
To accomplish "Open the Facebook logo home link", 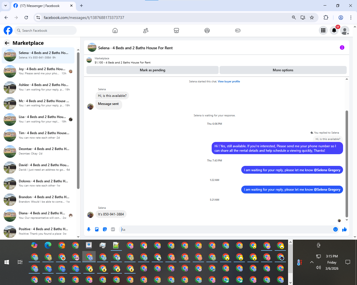I will pyautogui.click(x=8, y=30).
